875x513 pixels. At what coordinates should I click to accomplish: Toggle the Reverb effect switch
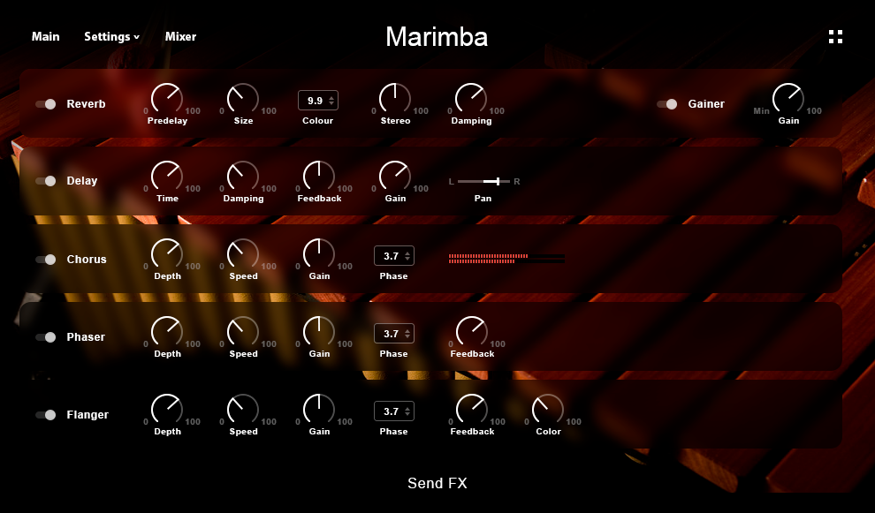(x=46, y=104)
